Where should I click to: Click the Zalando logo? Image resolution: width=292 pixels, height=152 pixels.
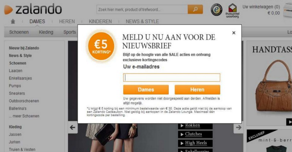point(33,9)
